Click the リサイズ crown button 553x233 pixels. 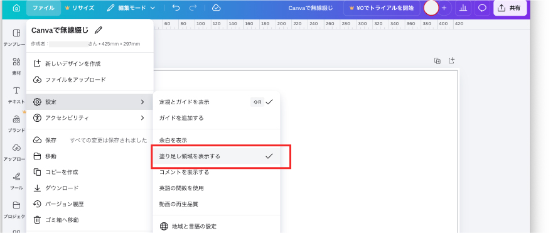(79, 8)
